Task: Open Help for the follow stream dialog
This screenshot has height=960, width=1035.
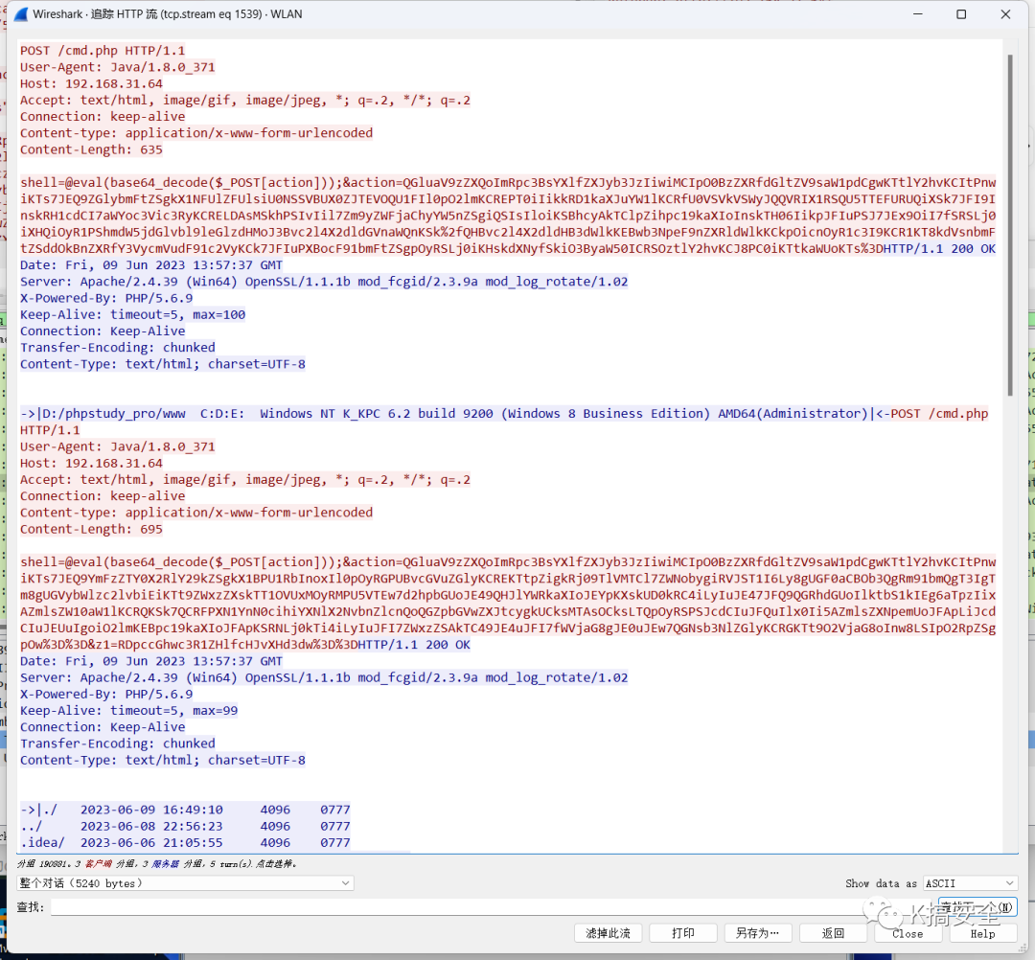Action: [x=983, y=933]
